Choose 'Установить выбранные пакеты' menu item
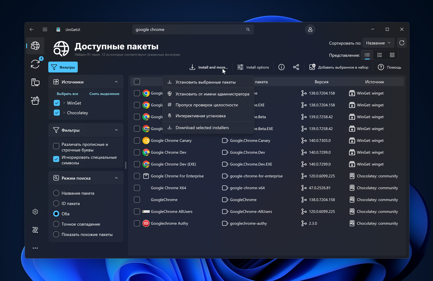Image resolution: width=433 pixels, height=281 pixels. [208, 82]
